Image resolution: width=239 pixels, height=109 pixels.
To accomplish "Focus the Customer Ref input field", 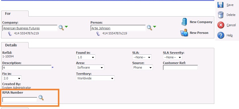I will point(180,67).
